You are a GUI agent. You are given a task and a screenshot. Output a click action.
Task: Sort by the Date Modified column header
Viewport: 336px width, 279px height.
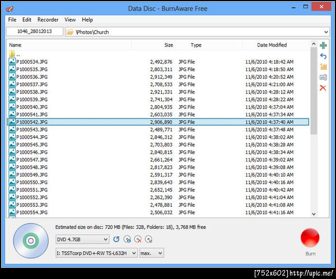[x=276, y=45]
